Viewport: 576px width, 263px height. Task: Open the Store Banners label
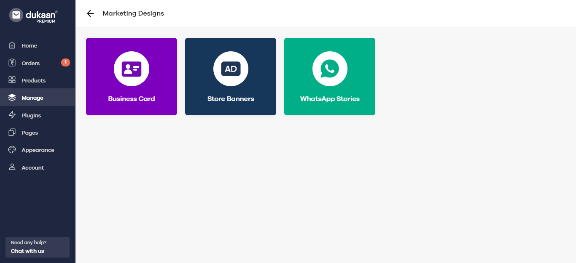231,99
